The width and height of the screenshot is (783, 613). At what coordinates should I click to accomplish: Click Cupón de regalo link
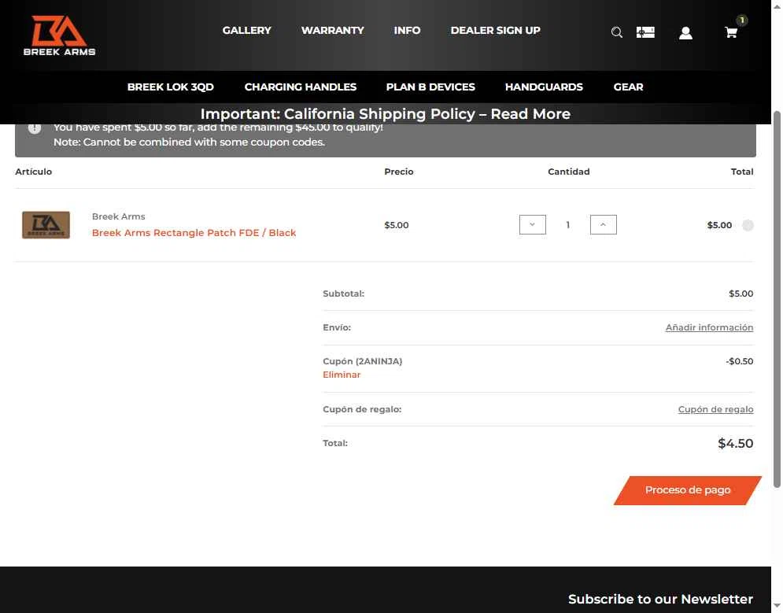click(x=715, y=409)
